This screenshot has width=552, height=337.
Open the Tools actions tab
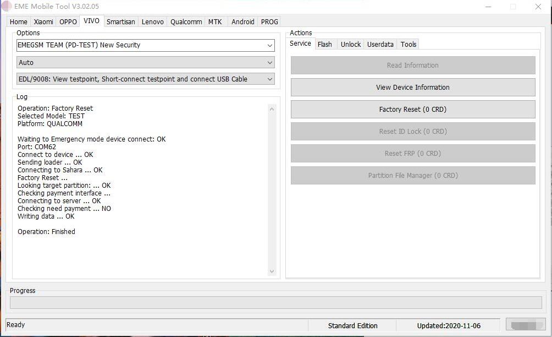(409, 45)
